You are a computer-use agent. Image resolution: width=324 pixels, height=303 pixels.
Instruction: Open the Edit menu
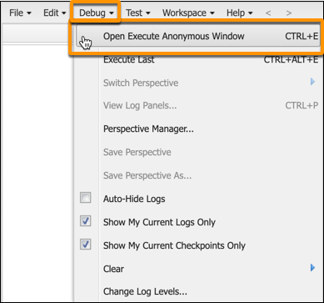(x=55, y=13)
